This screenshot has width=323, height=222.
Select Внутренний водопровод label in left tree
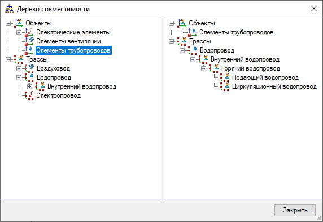82,87
